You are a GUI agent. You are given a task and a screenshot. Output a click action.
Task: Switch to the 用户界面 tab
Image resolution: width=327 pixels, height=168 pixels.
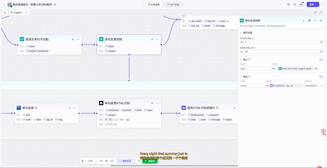click(x=173, y=4)
